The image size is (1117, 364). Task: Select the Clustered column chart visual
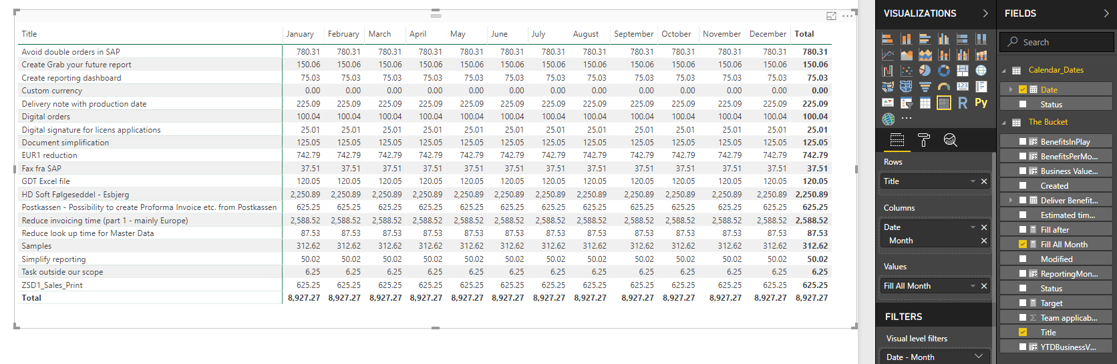click(x=944, y=39)
